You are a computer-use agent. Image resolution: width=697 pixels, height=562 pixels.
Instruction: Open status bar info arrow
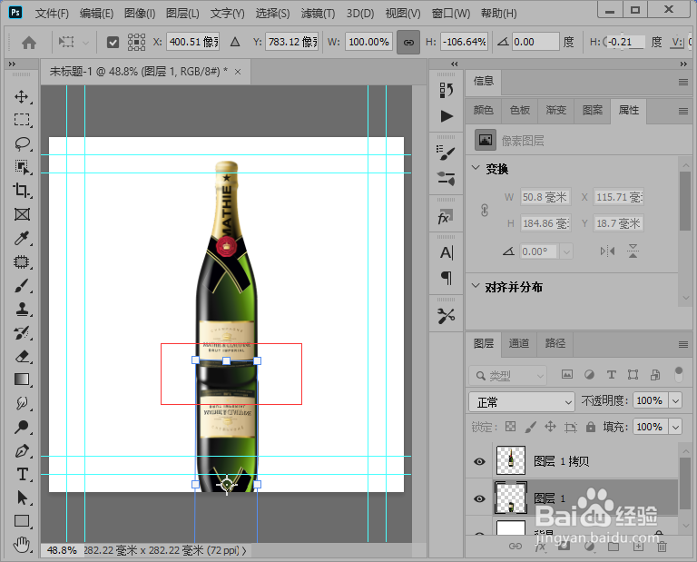coord(244,551)
